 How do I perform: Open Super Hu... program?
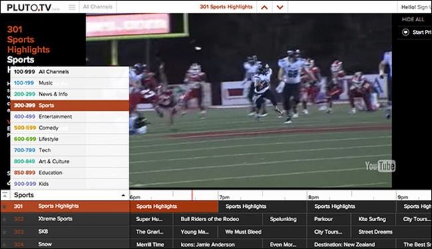[151, 219]
